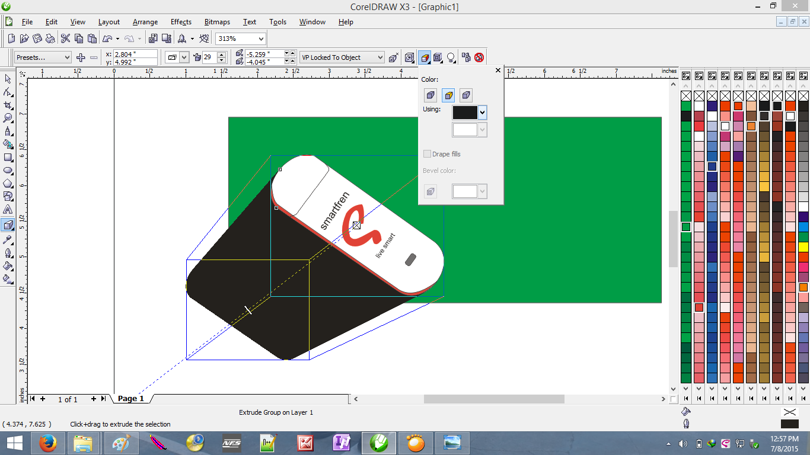Select the Pick tool
The height and width of the screenshot is (455, 810).
pyautogui.click(x=8, y=78)
